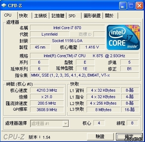Click the L2 快取 size 4 x 256 KBytes
The width and height of the screenshot is (145, 142).
pos(103,103)
